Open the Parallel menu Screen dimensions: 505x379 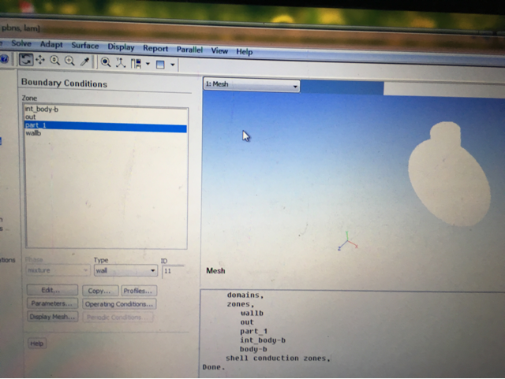pyautogui.click(x=189, y=50)
